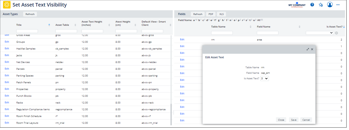Open the user profile icon
349x130 pixels.
(330, 5)
